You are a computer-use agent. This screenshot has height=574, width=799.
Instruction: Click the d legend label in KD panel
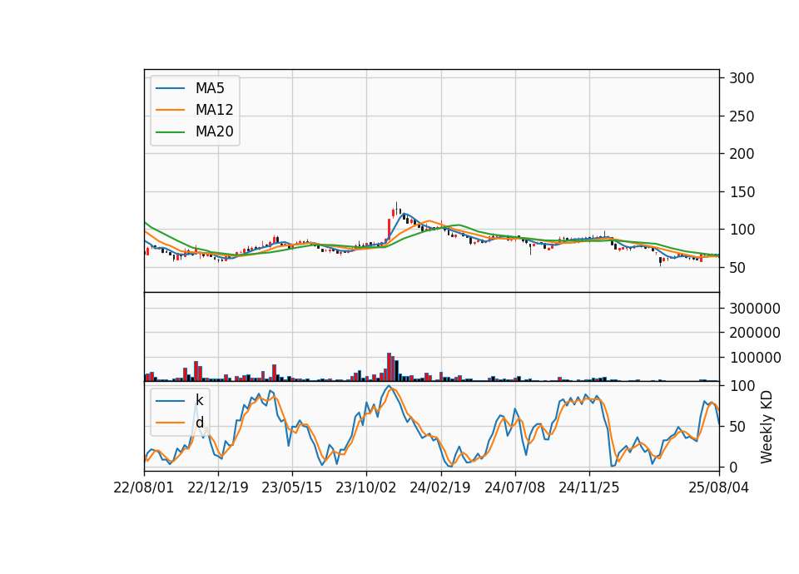pos(199,423)
